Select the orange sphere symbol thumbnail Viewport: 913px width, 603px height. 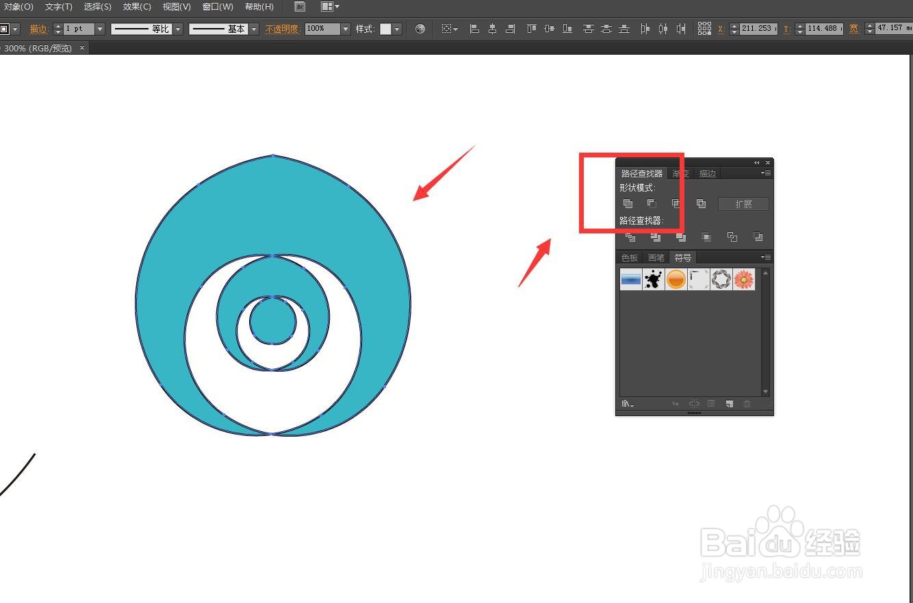coord(676,279)
